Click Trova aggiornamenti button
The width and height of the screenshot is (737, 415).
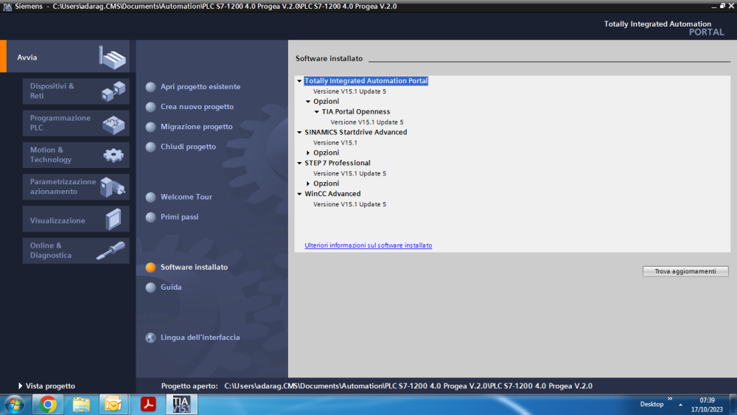[685, 271]
